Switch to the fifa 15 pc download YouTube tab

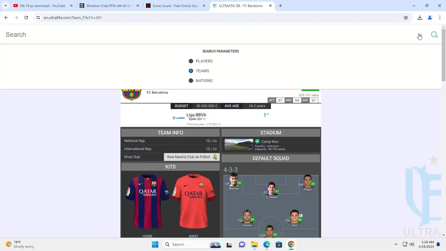point(42,6)
